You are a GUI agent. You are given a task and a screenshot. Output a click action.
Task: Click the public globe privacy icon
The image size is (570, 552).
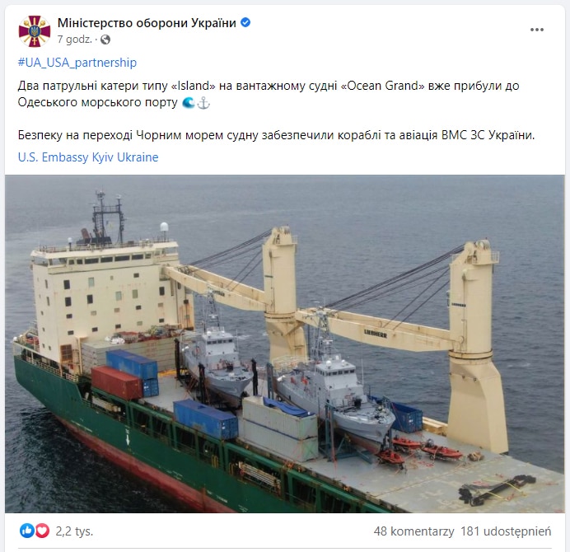coord(105,40)
